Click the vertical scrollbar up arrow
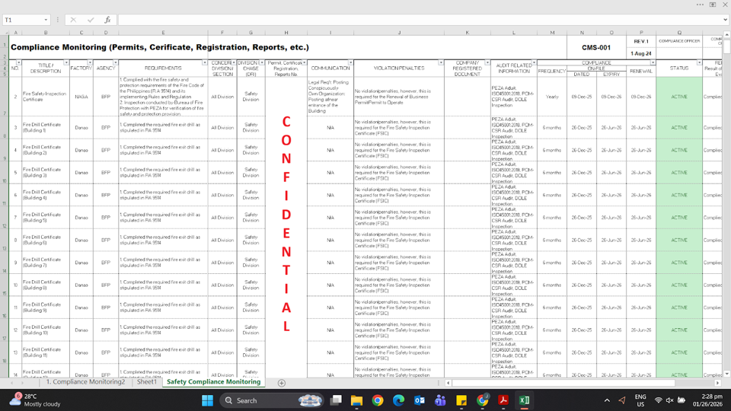Viewport: 731px width, 411px height. [x=726, y=34]
